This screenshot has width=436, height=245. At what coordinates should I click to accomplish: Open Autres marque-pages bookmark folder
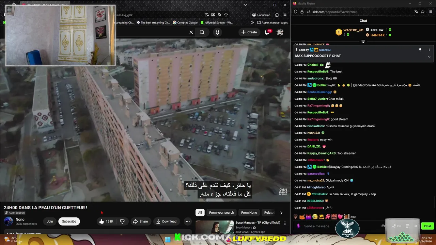point(272,23)
